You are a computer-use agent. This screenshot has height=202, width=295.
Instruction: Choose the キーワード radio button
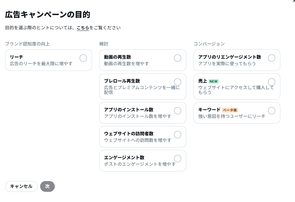pos(271,111)
